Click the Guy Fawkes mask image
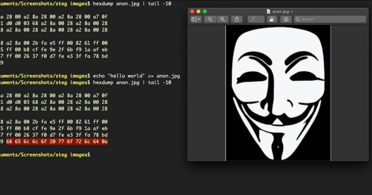This screenshot has width=372, height=195. point(278,93)
